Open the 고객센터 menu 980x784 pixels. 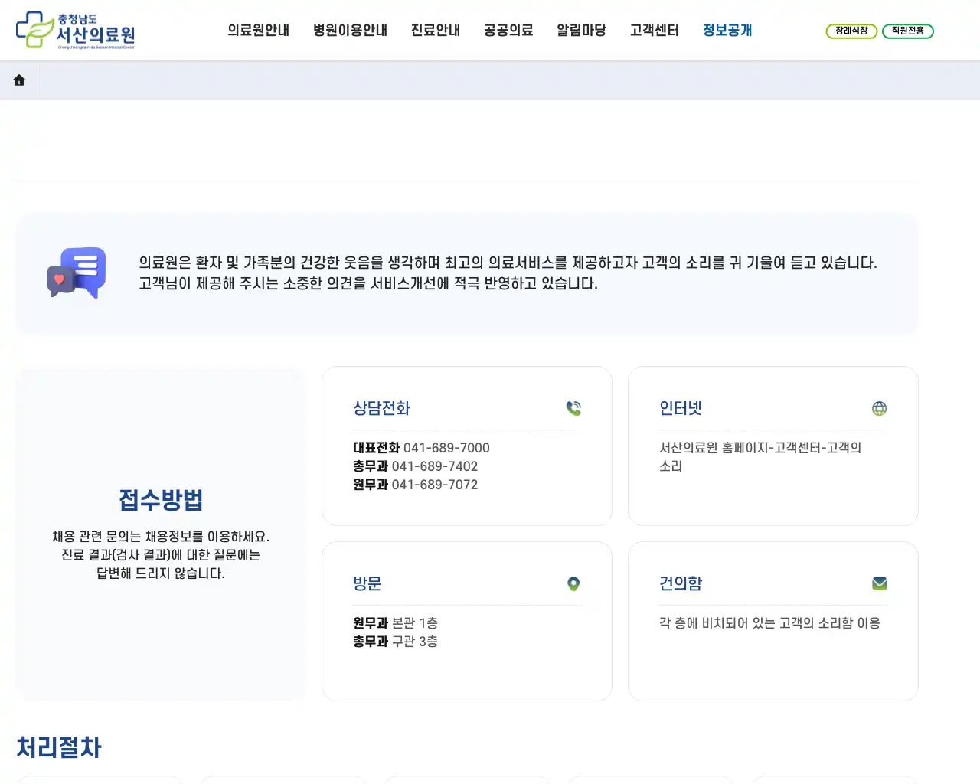tap(654, 31)
